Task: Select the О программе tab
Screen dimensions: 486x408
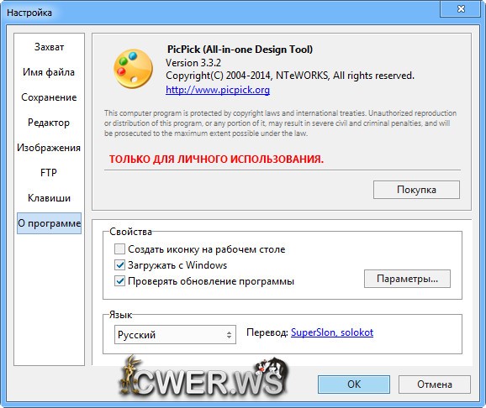Action: pos(49,223)
